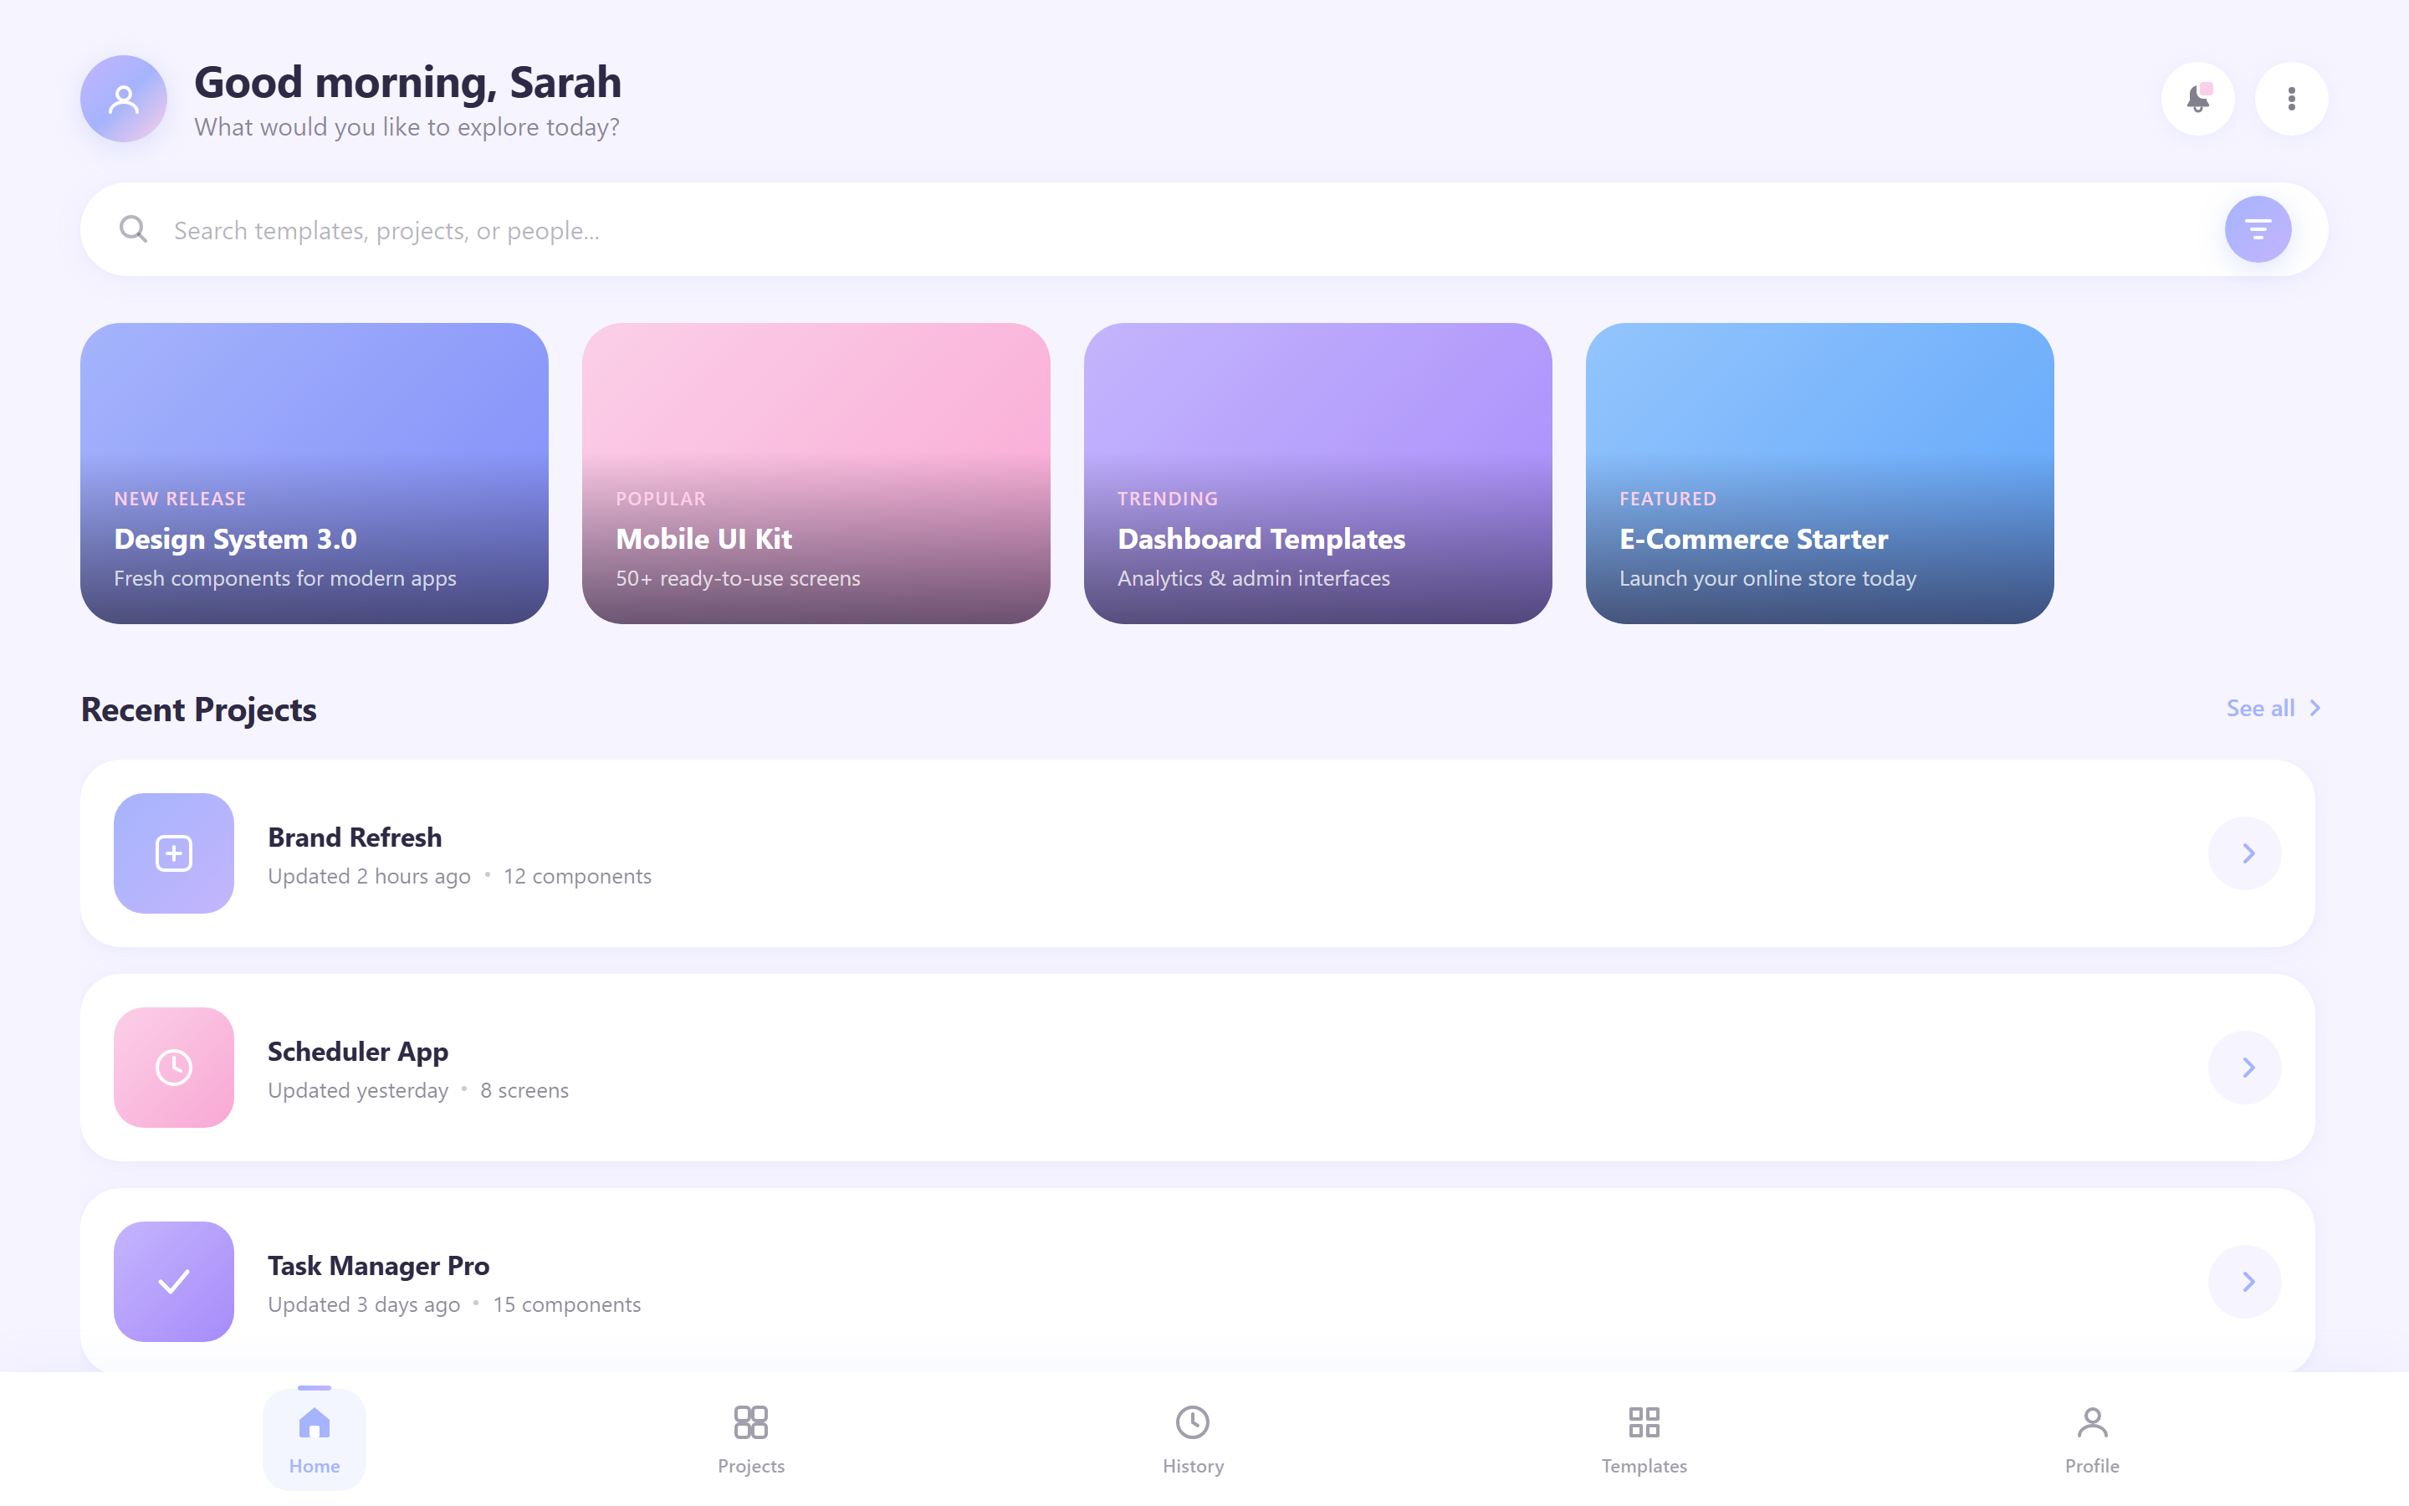Viewport: 2409px width, 1506px height.
Task: Open notifications bell icon
Action: [x=2198, y=99]
